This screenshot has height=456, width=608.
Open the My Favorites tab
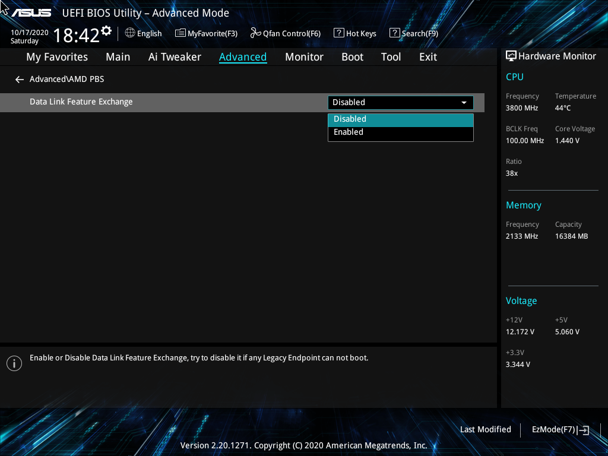point(57,57)
